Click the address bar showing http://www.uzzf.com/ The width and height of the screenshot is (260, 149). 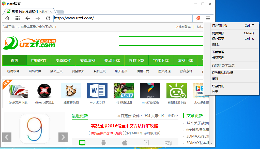(123, 18)
